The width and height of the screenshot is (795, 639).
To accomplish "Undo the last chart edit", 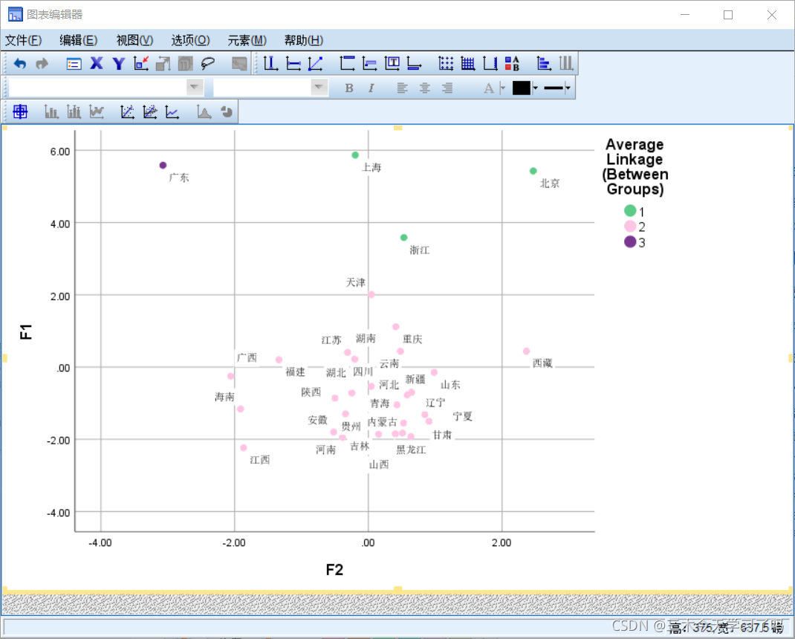I will pos(19,63).
